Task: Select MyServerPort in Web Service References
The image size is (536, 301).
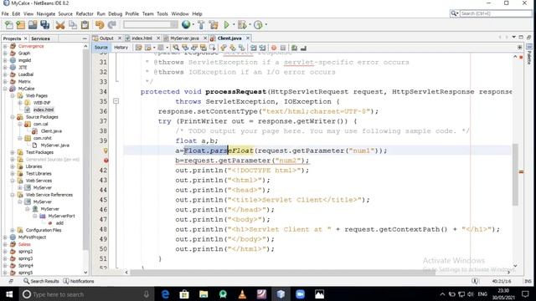Action: 61,216
